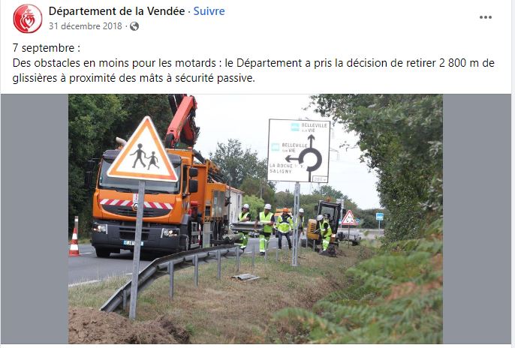This screenshot has width=515, height=348.
Task: Click the yellow mini excavator in the photo
Action: (324, 223)
